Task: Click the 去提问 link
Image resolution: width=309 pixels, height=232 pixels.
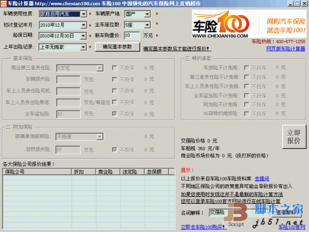Action: (262, 179)
